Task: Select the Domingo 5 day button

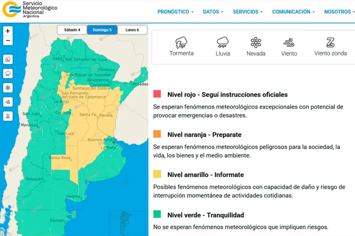Action: pos(102,30)
